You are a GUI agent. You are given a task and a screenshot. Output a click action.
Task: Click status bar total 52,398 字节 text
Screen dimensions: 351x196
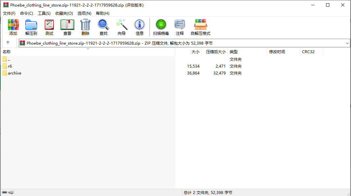coord(208,193)
